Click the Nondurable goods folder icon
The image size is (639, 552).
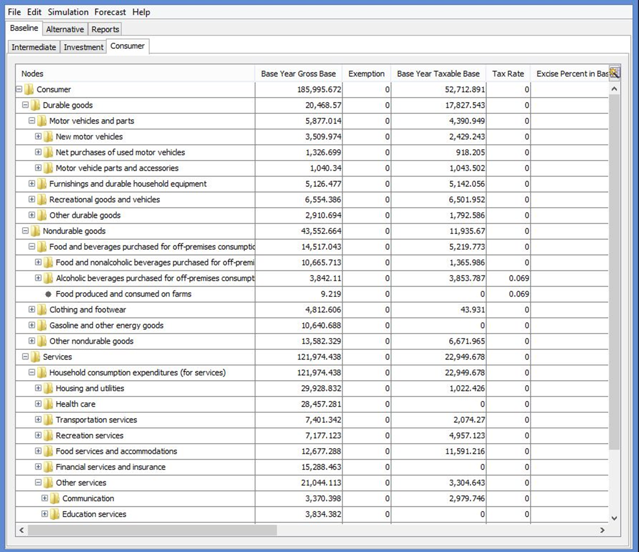pyautogui.click(x=35, y=231)
